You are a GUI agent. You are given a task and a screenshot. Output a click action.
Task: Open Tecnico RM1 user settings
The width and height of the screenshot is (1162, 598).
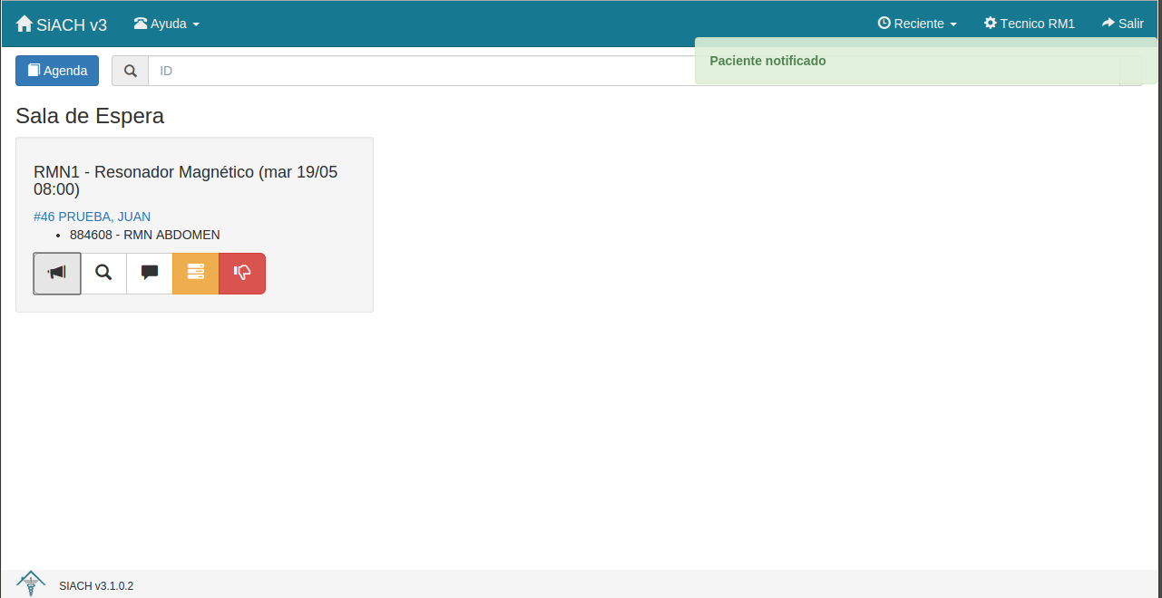[1030, 24]
